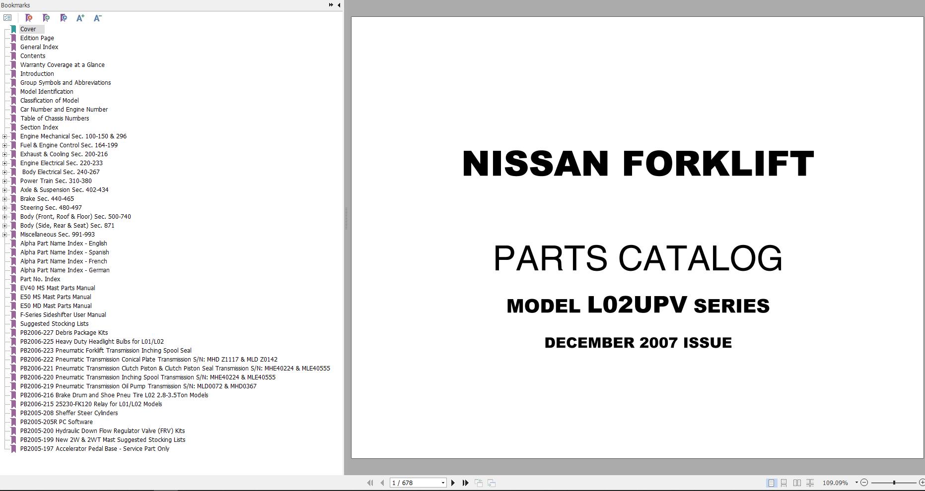Screen dimensions: 925x491
Task: Click the double-arrow icon in Bookmarks header
Action: (331, 5)
